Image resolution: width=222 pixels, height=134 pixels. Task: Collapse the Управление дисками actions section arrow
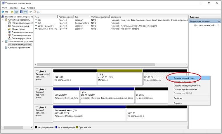pos(219,21)
